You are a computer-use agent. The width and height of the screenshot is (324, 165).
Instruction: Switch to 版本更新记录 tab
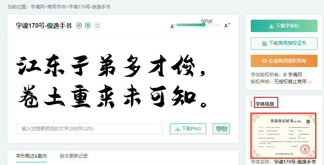point(74,156)
